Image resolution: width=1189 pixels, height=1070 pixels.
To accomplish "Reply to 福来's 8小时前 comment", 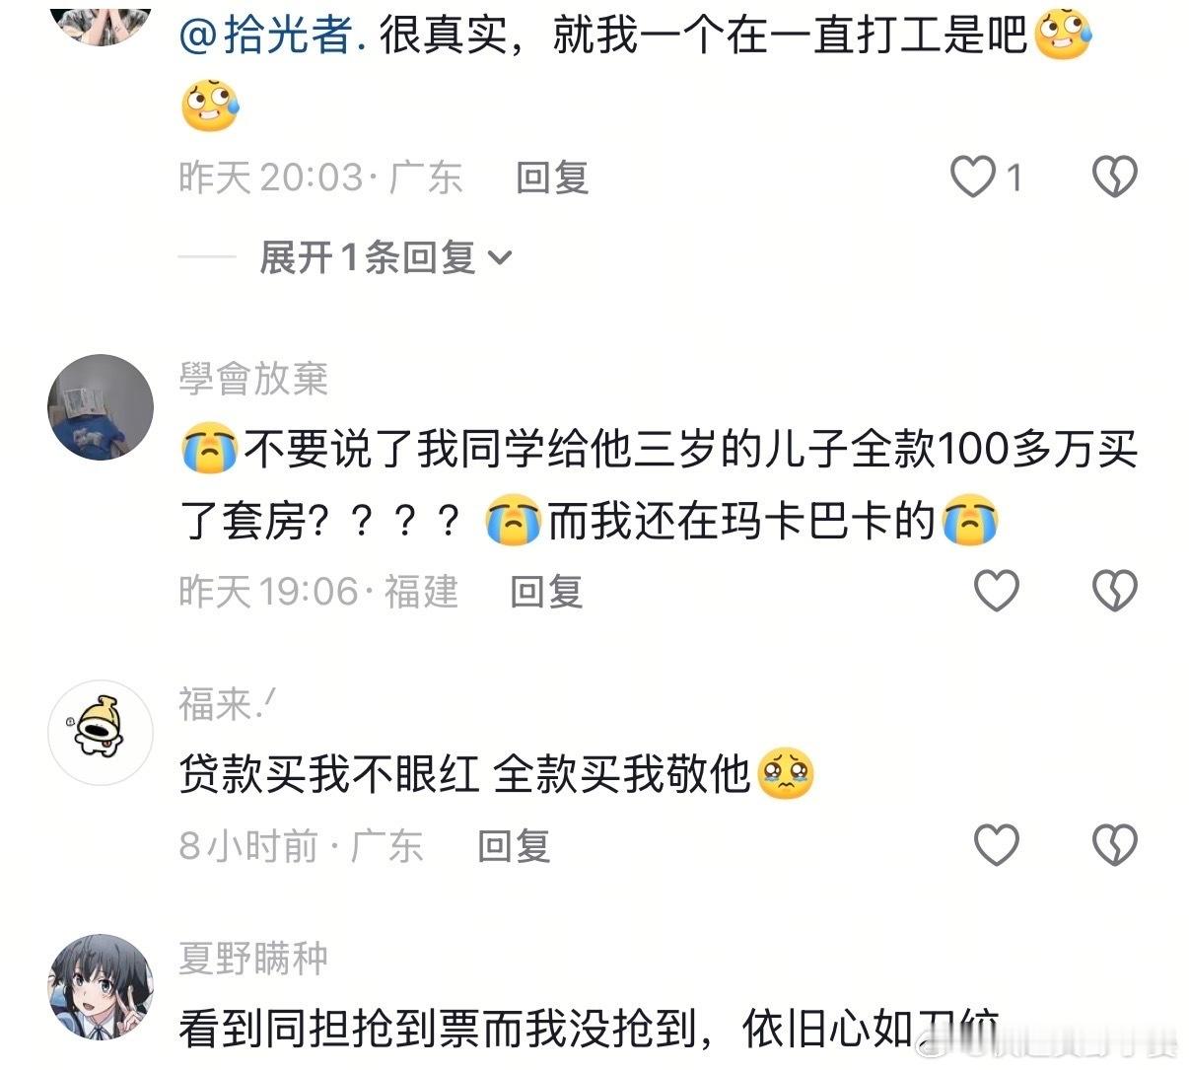I will 513,845.
